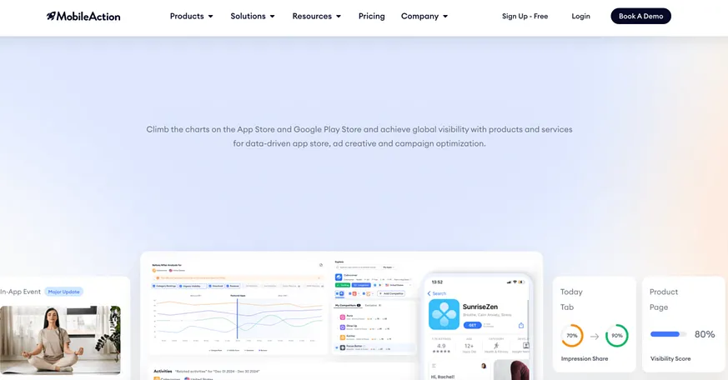Viewport: 728px width, 380px height.
Task: Click the 80% visibility score bar
Action: point(668,334)
